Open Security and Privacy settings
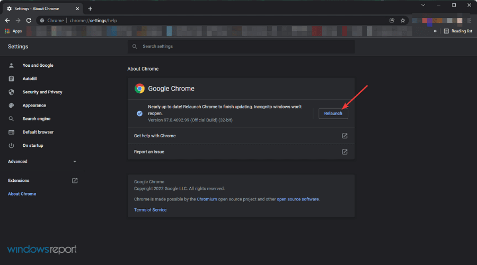 (42, 92)
